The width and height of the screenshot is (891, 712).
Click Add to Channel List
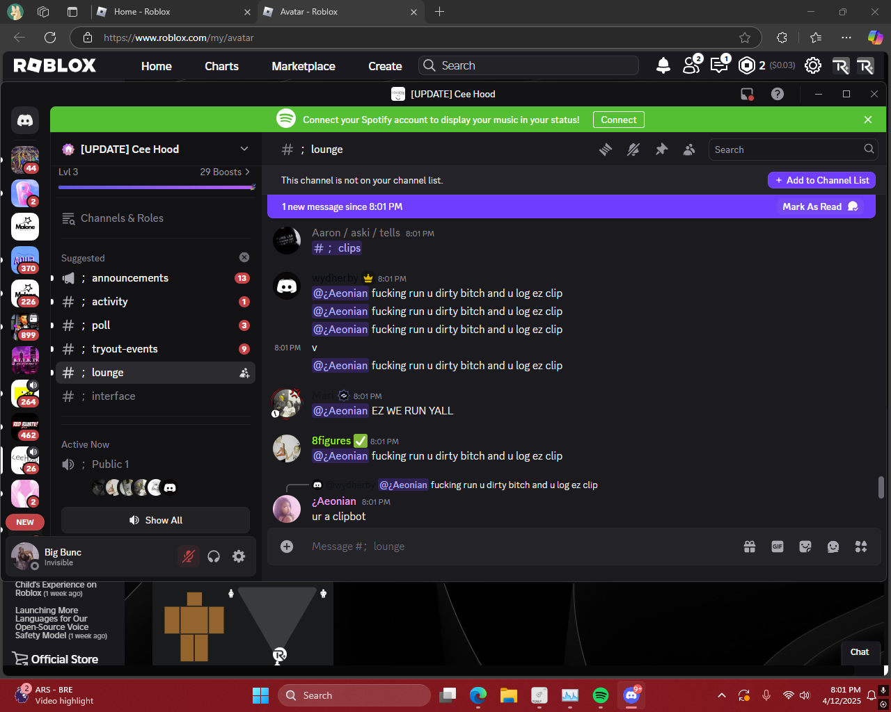click(821, 180)
